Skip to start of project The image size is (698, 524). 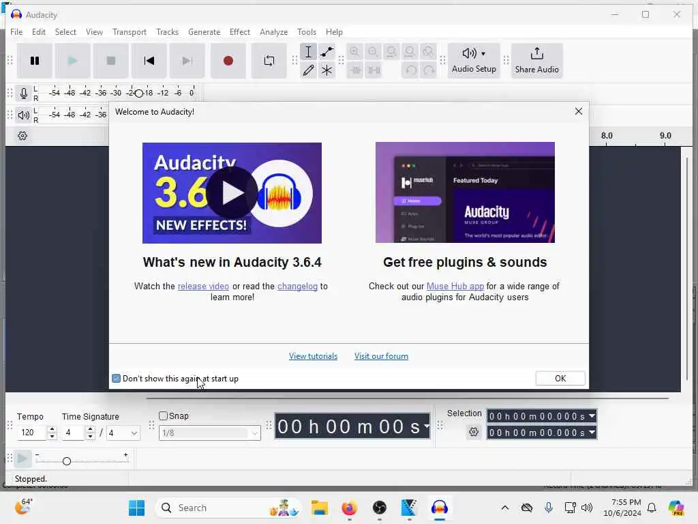click(x=149, y=61)
